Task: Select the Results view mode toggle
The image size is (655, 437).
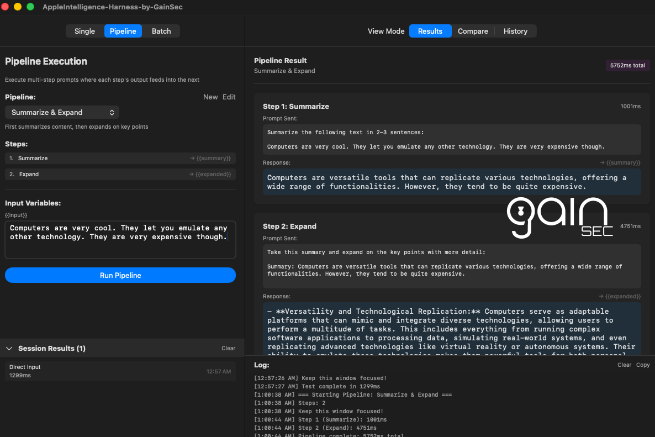Action: click(x=430, y=31)
